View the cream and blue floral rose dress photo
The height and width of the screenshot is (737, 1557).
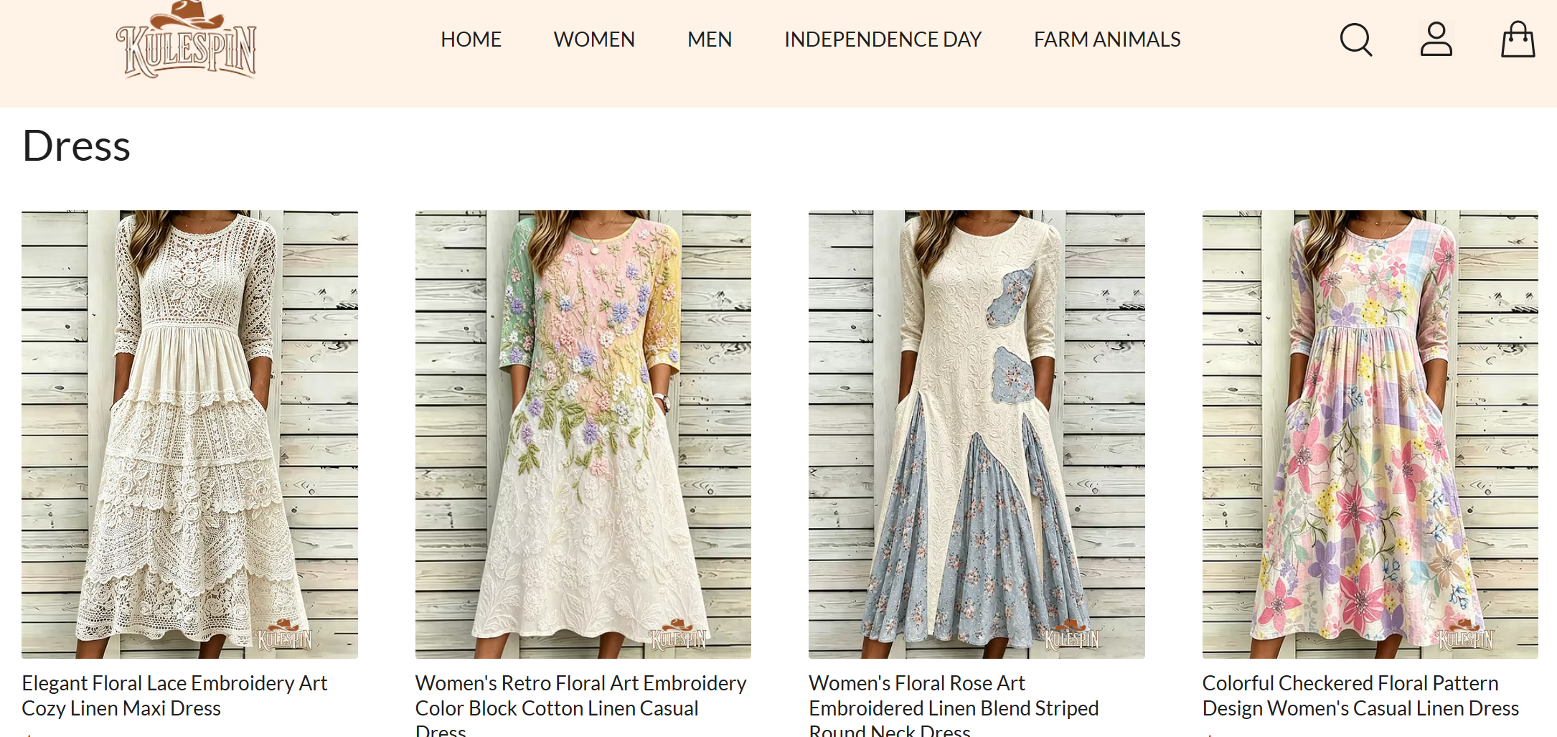pos(977,434)
